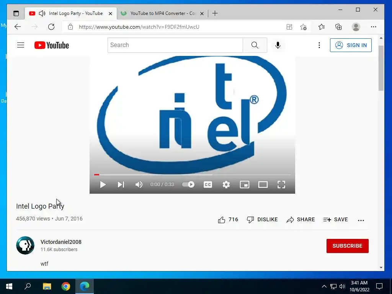Screen dimensions: 392x294
Task: Launch Google Chrome from taskbar
Action: [66, 286]
